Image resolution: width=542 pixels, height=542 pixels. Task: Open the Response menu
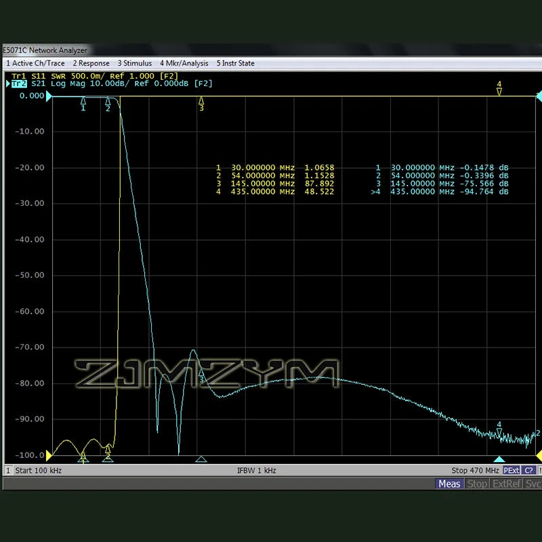click(91, 63)
